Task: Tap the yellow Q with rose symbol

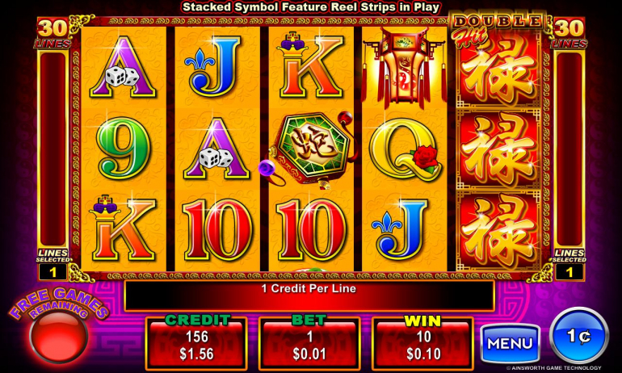Action: [x=405, y=149]
